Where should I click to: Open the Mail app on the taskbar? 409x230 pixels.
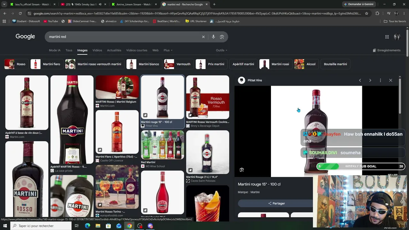point(119,226)
